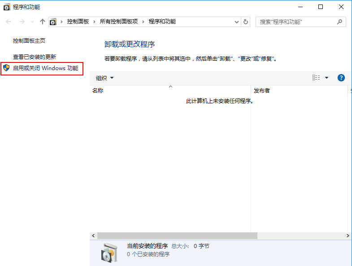Open 查看已安装的更新 link
The height and width of the screenshot is (266, 352).
[x=35, y=57]
